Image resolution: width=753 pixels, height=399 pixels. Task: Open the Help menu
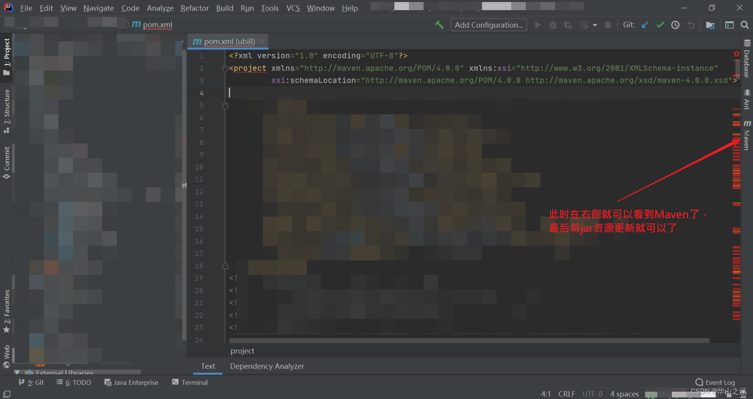point(349,8)
